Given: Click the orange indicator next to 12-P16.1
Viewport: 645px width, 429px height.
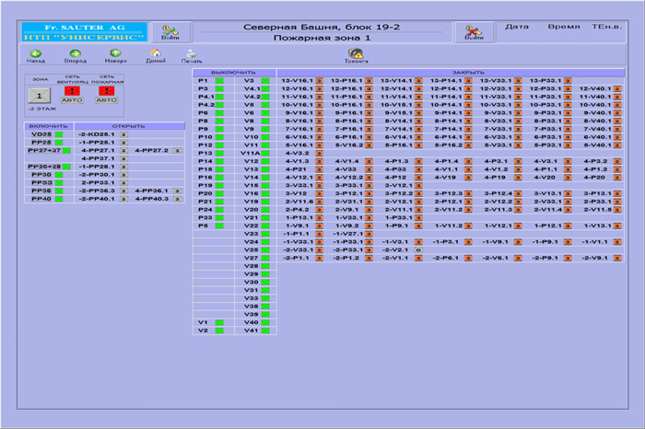Looking at the screenshot, I should click(369, 88).
